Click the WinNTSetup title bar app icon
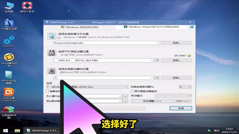 [x=47, y=22]
